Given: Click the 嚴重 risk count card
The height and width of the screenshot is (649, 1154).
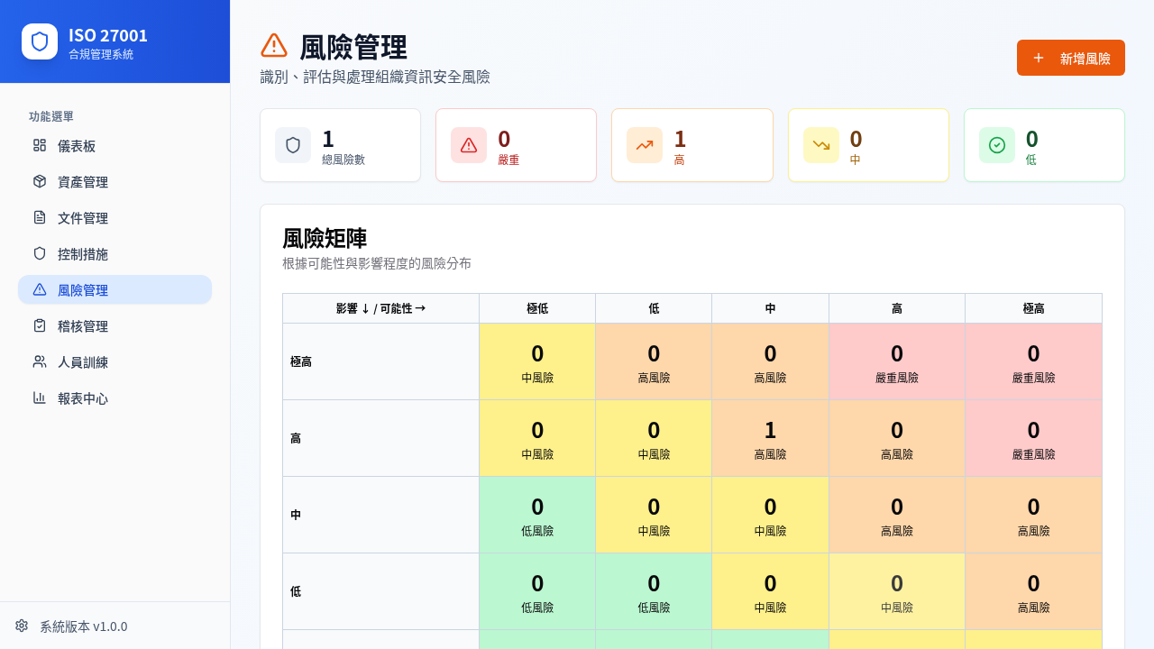Looking at the screenshot, I should coord(516,145).
